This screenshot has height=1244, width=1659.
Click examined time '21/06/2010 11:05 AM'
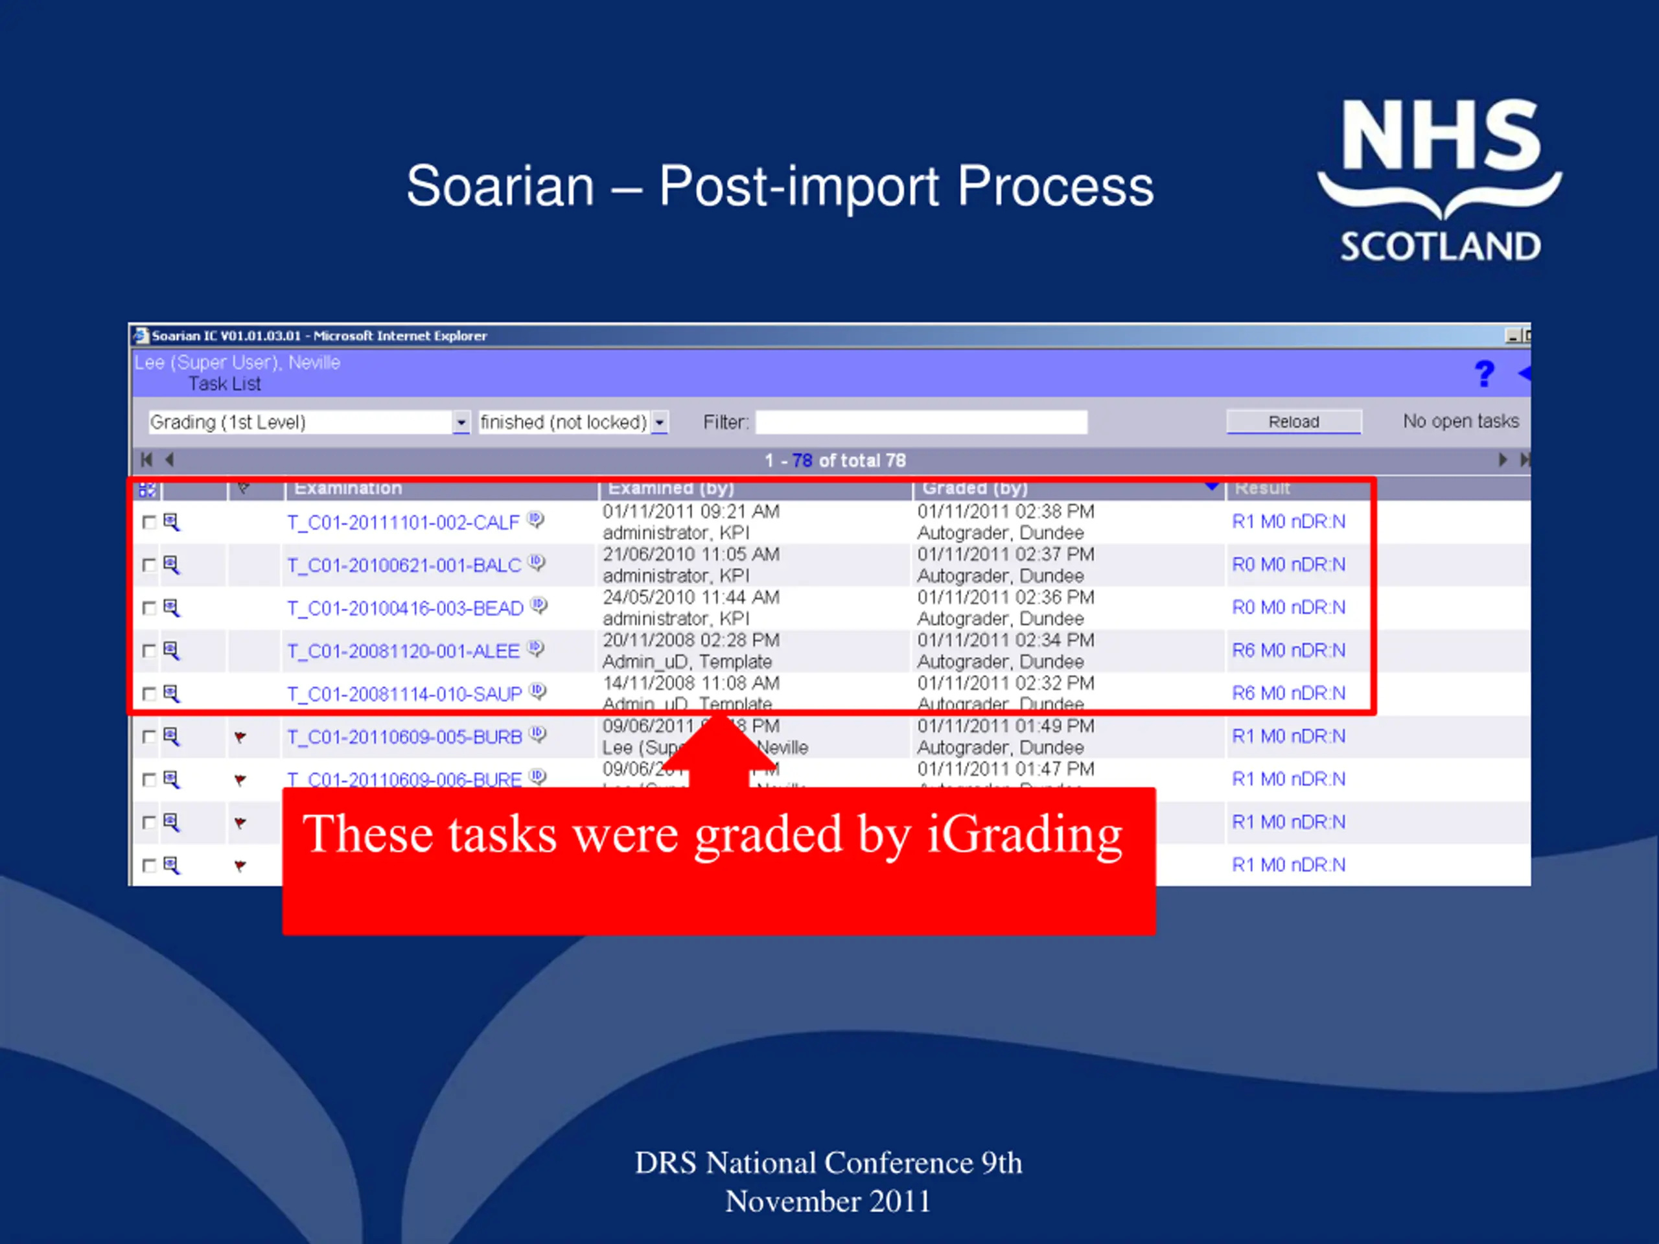point(691,554)
